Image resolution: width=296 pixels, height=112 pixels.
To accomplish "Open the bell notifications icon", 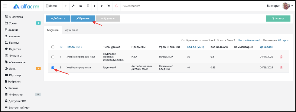I will tap(116, 6).
